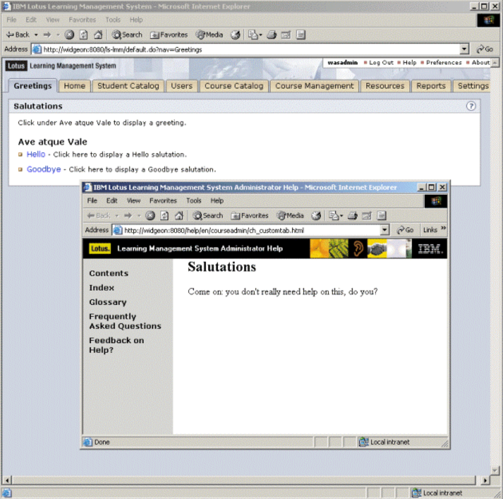Click Go button in main browser
Screen dimensions: 503x499
coord(485,49)
